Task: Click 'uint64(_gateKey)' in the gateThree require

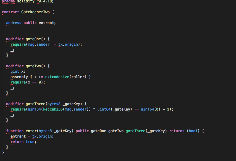Action: [114, 109]
